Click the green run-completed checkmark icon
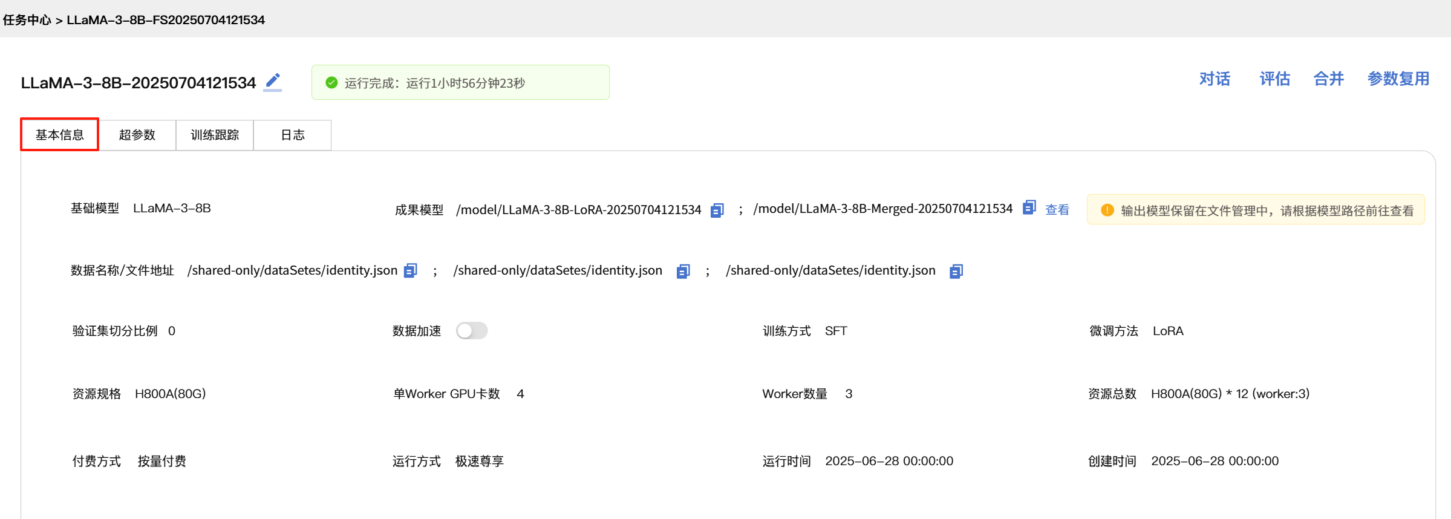 331,83
